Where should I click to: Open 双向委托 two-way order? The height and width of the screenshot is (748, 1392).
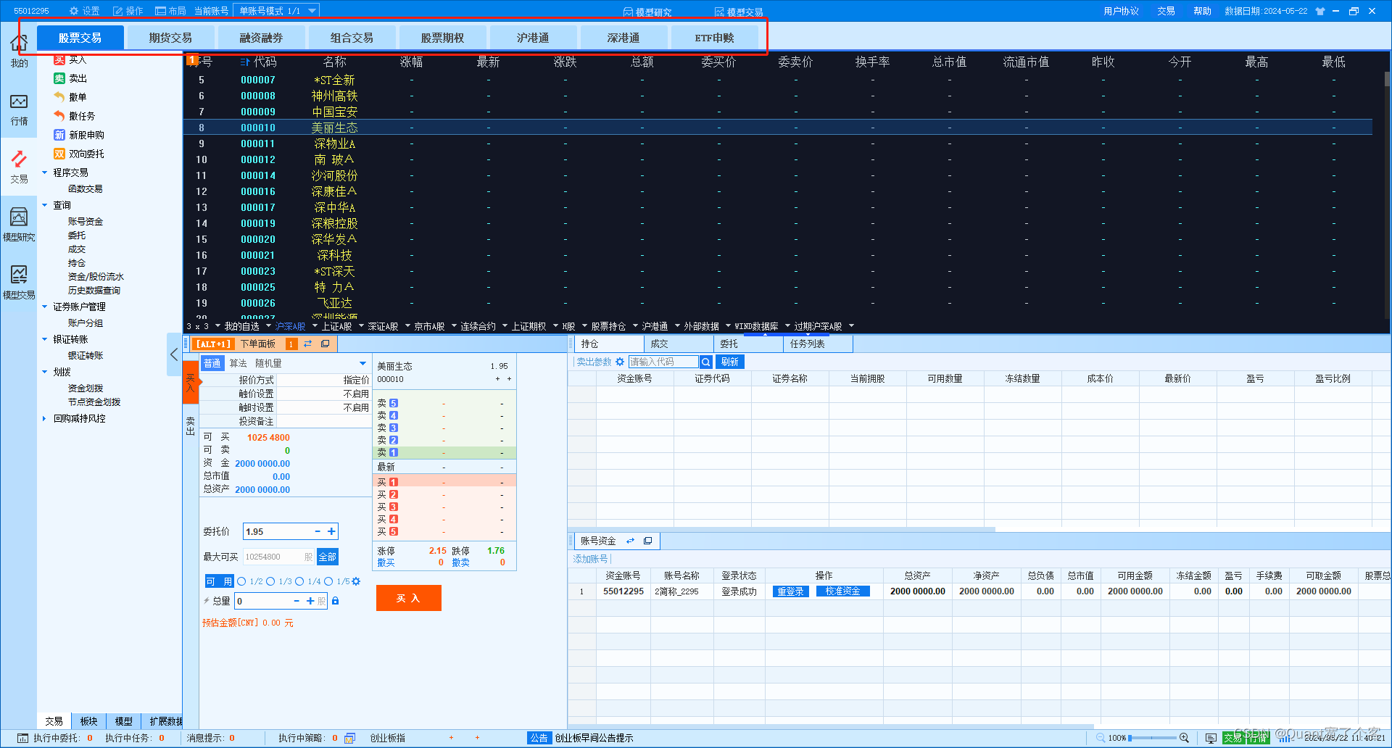coord(79,154)
